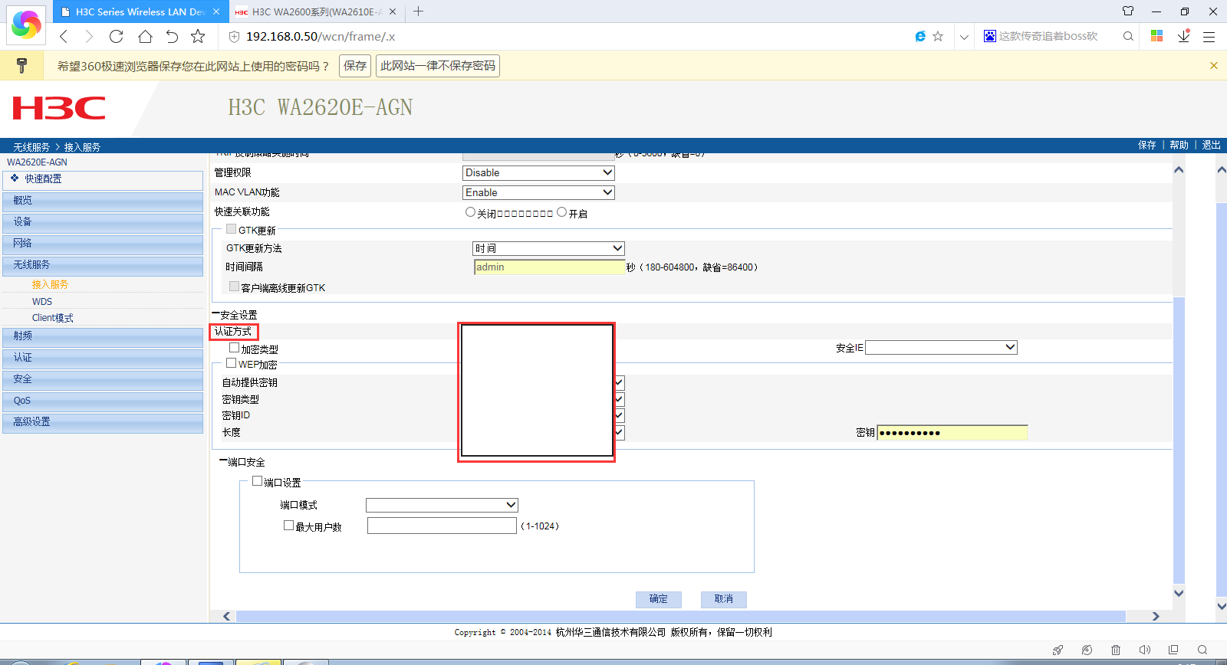Viewport: 1227px width, 665px height.
Task: Bookmark this page using address bar star
Action: point(938,36)
